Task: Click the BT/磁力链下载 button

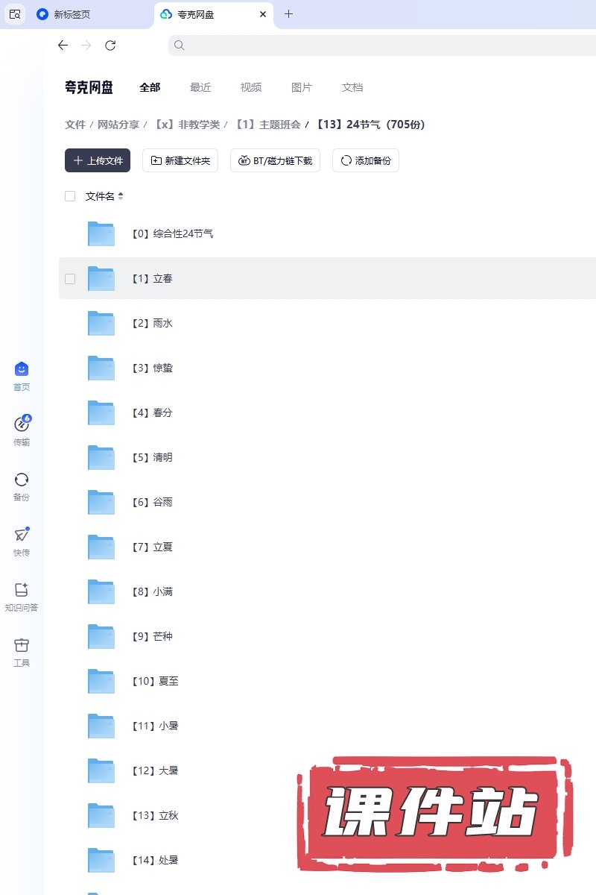Action: tap(275, 160)
